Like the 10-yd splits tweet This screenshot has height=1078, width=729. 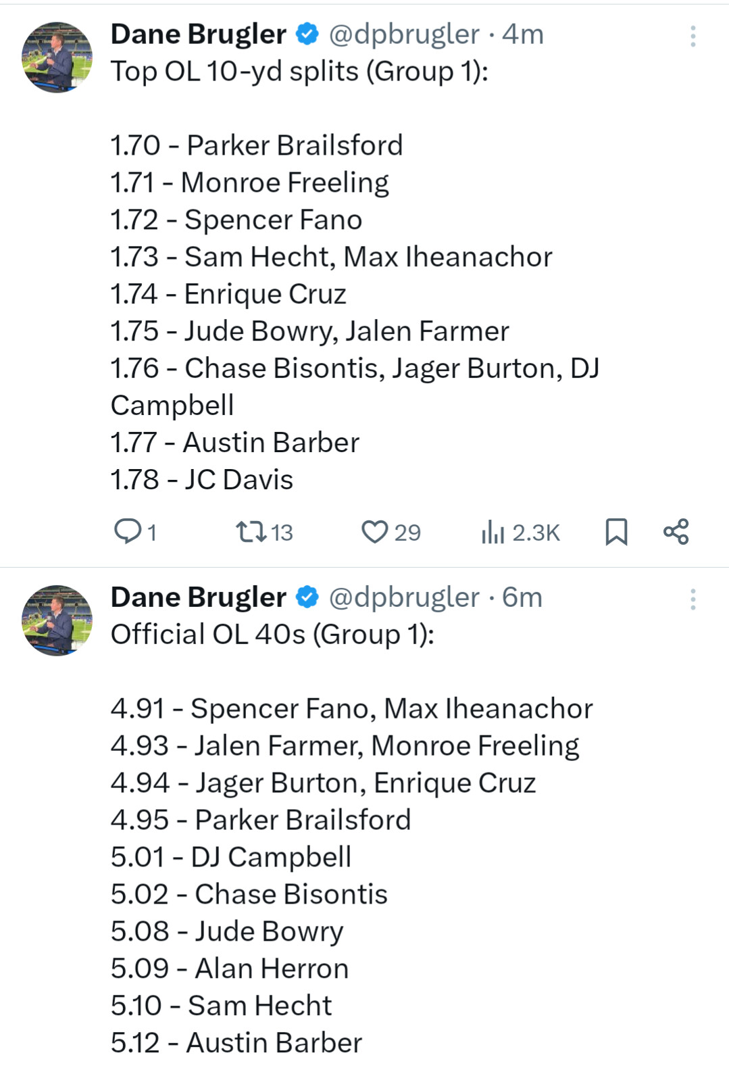tap(375, 532)
